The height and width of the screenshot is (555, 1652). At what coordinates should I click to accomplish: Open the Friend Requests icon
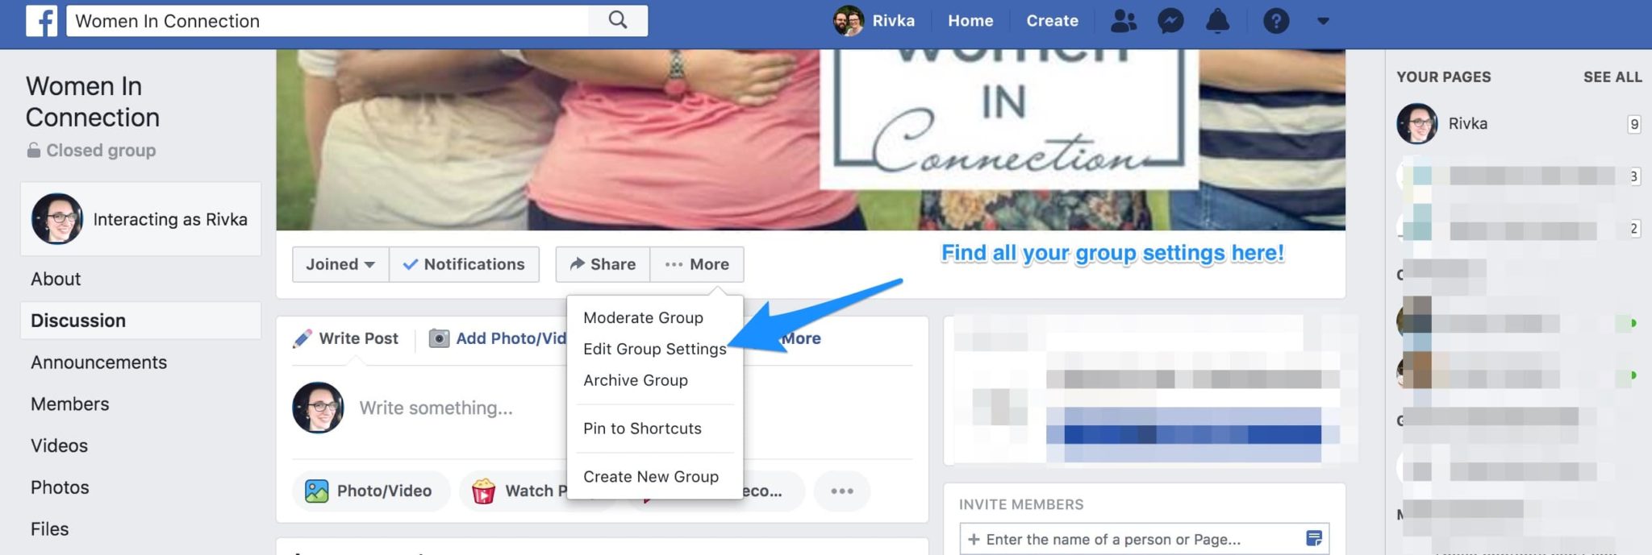1124,21
